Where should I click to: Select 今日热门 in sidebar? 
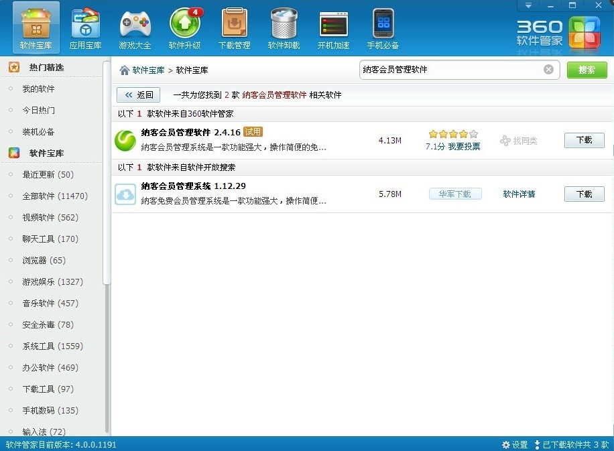38,111
